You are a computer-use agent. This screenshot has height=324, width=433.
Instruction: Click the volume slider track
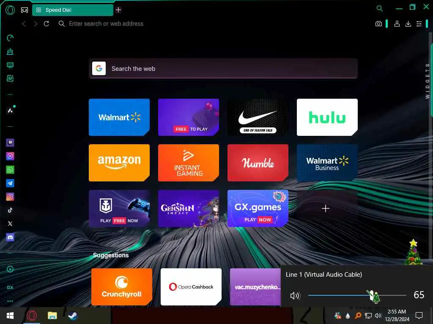(x=357, y=295)
